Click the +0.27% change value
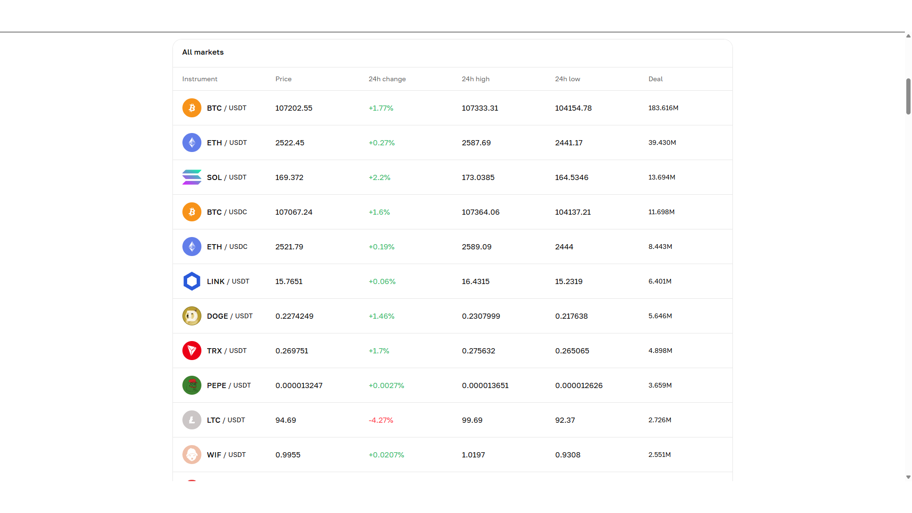The image size is (912, 513). [x=382, y=142]
